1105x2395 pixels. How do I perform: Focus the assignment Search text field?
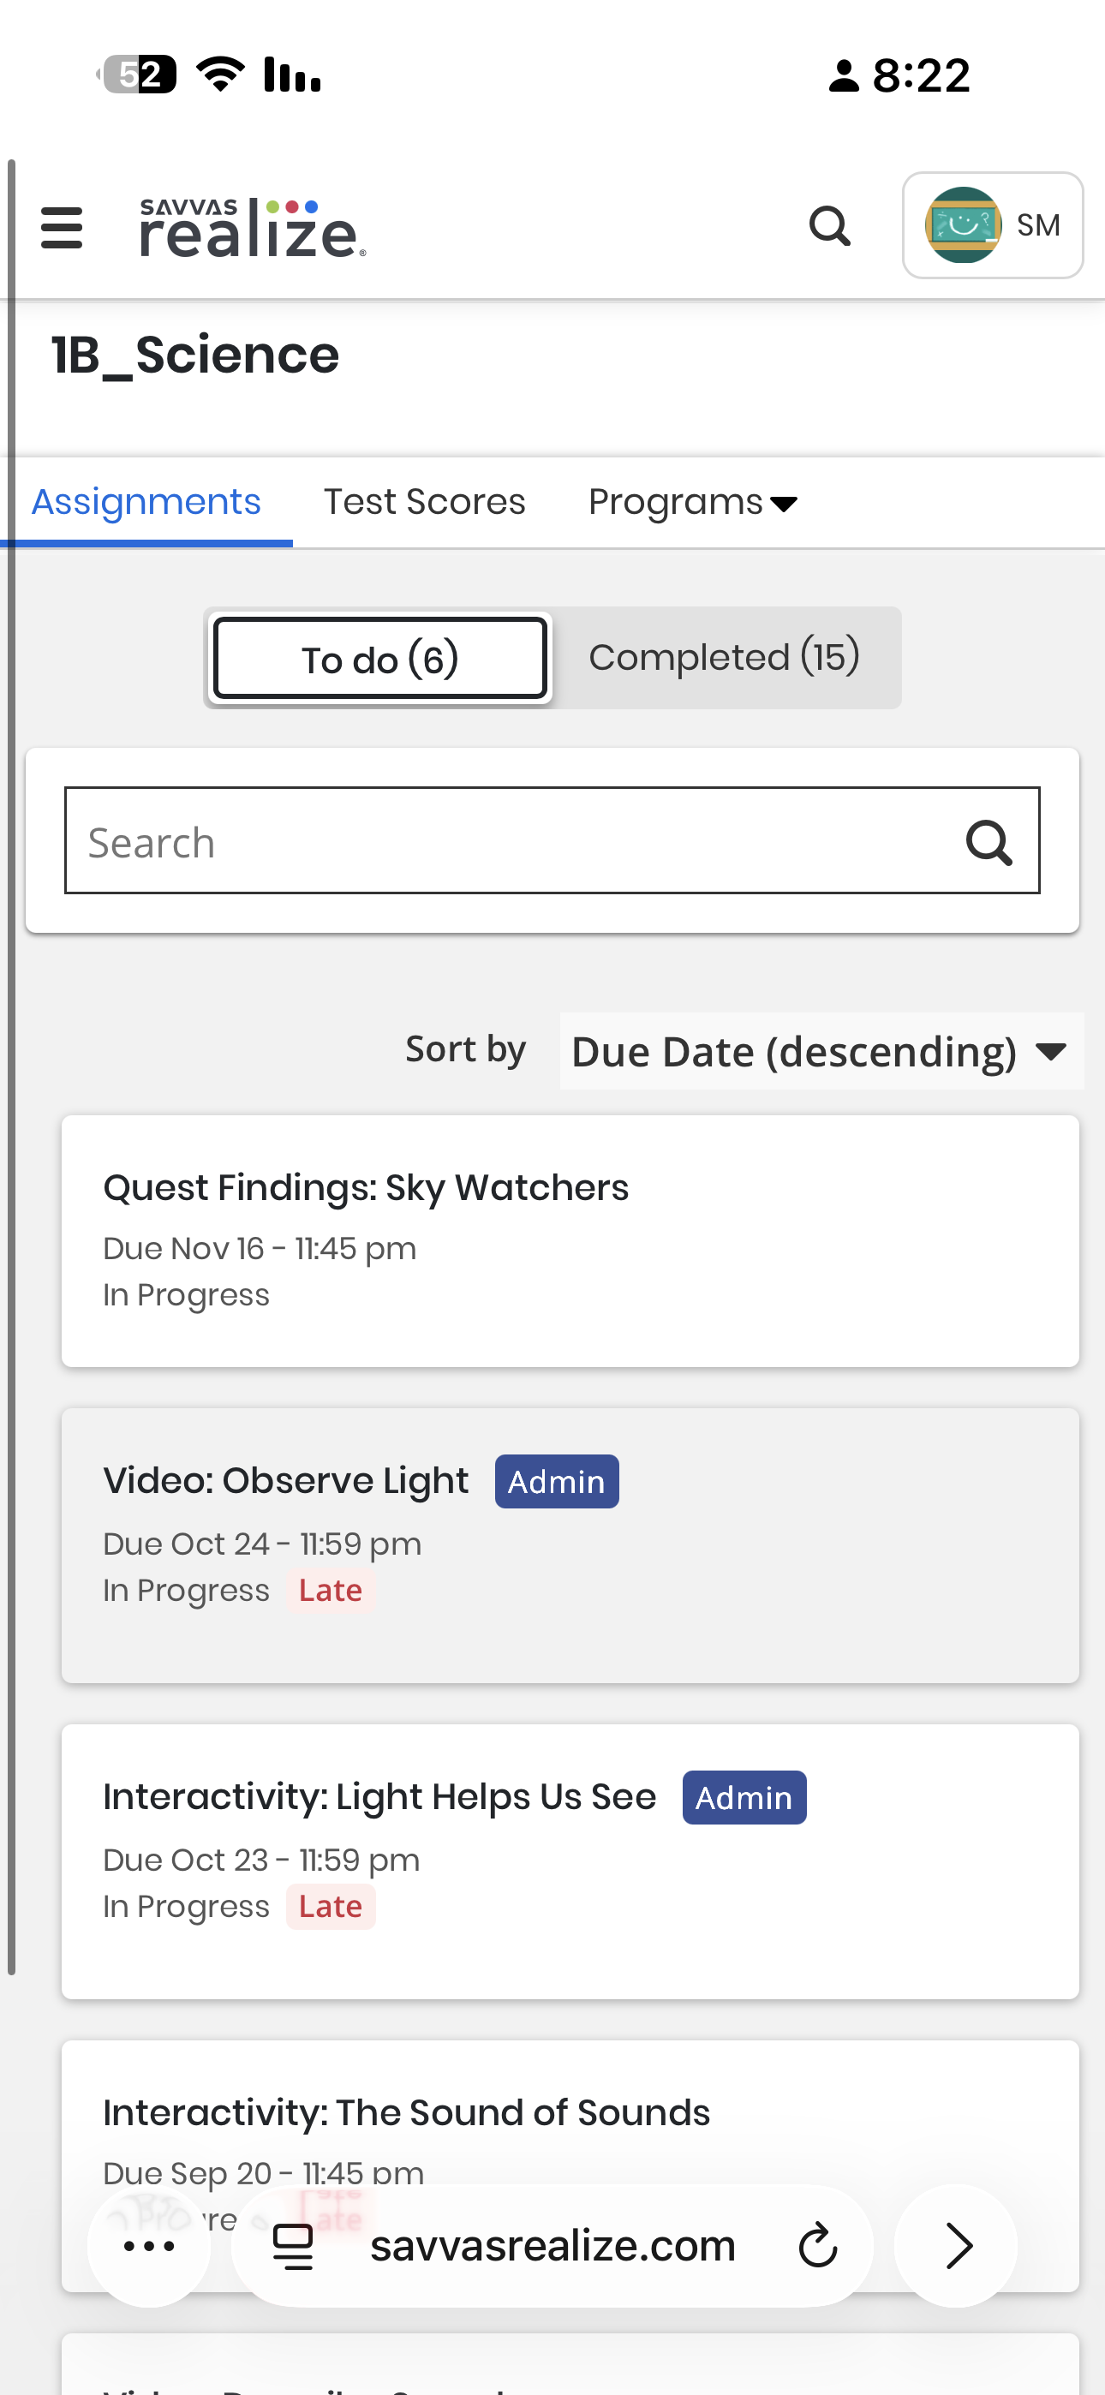click(x=511, y=842)
